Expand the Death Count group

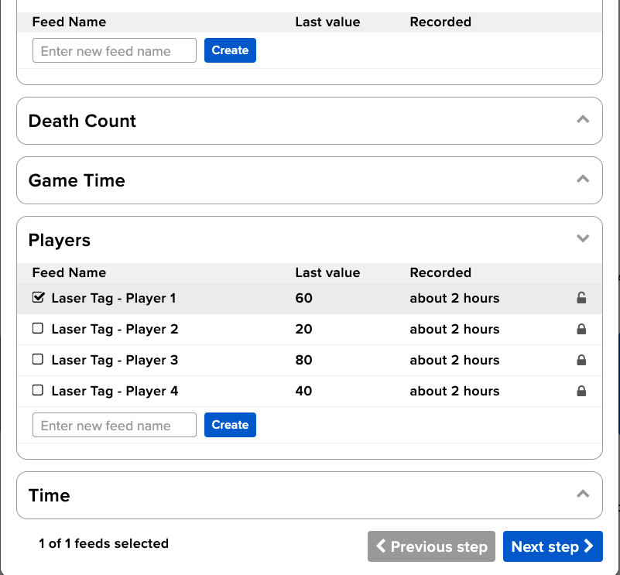tap(583, 120)
